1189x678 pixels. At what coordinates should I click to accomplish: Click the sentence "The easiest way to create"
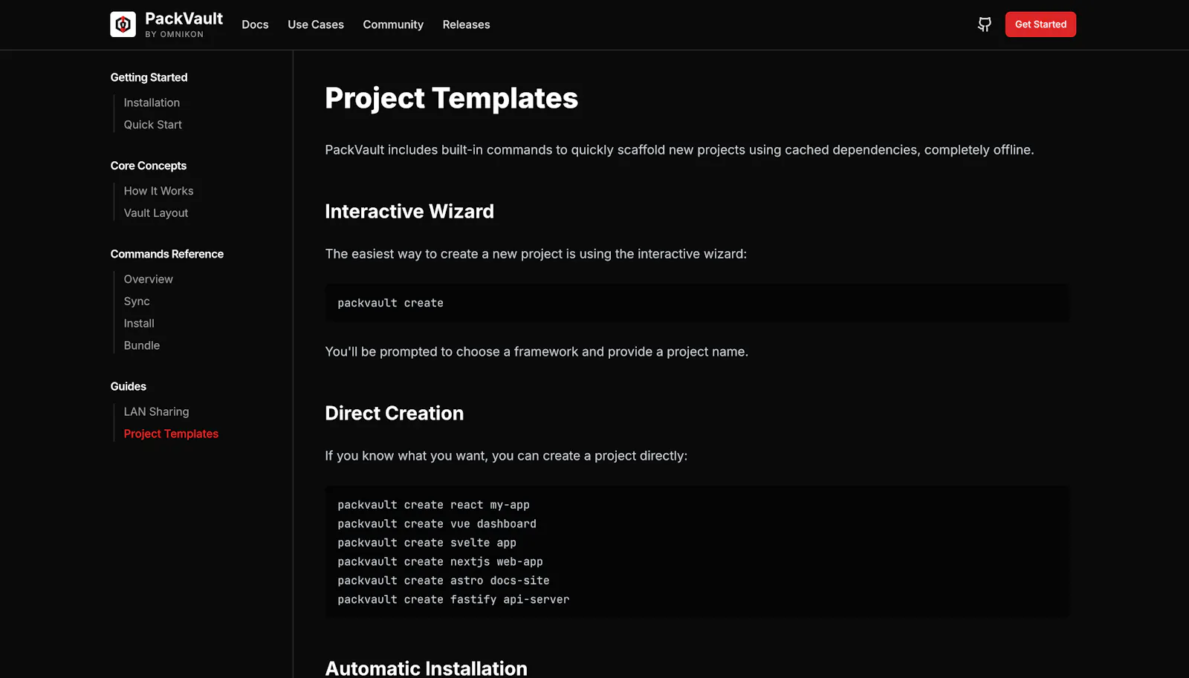coord(536,254)
